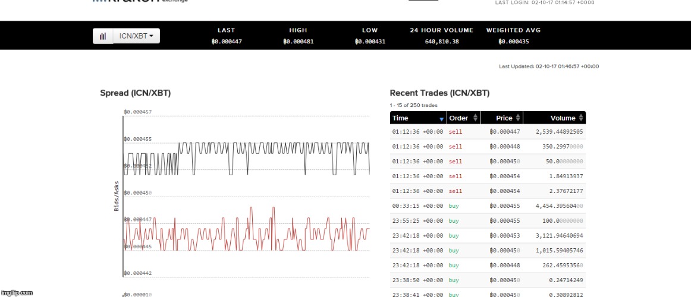The width and height of the screenshot is (691, 297).
Task: Click the buy trade with volume 4,454.395604
Action: coord(488,206)
